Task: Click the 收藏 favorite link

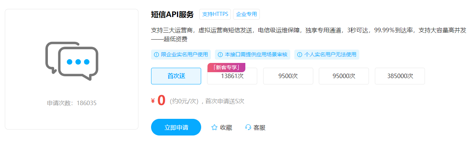Action: coord(222,127)
